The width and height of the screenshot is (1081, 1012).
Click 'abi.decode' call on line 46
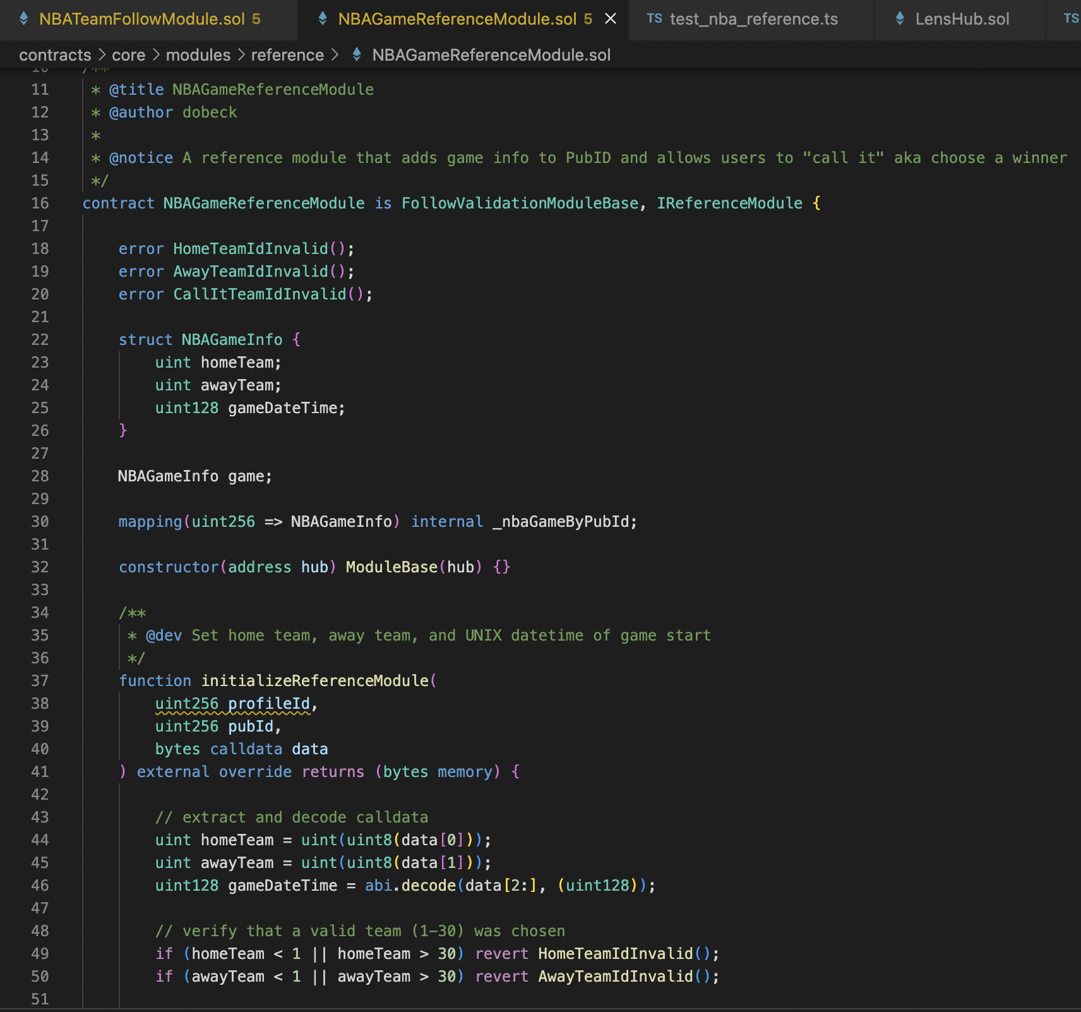tap(410, 886)
